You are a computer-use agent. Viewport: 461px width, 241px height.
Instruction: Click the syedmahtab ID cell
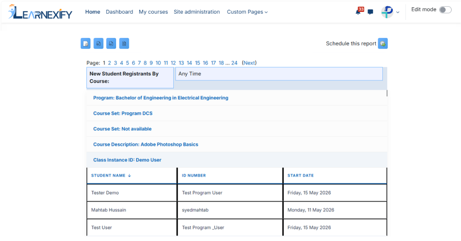pyautogui.click(x=230, y=210)
